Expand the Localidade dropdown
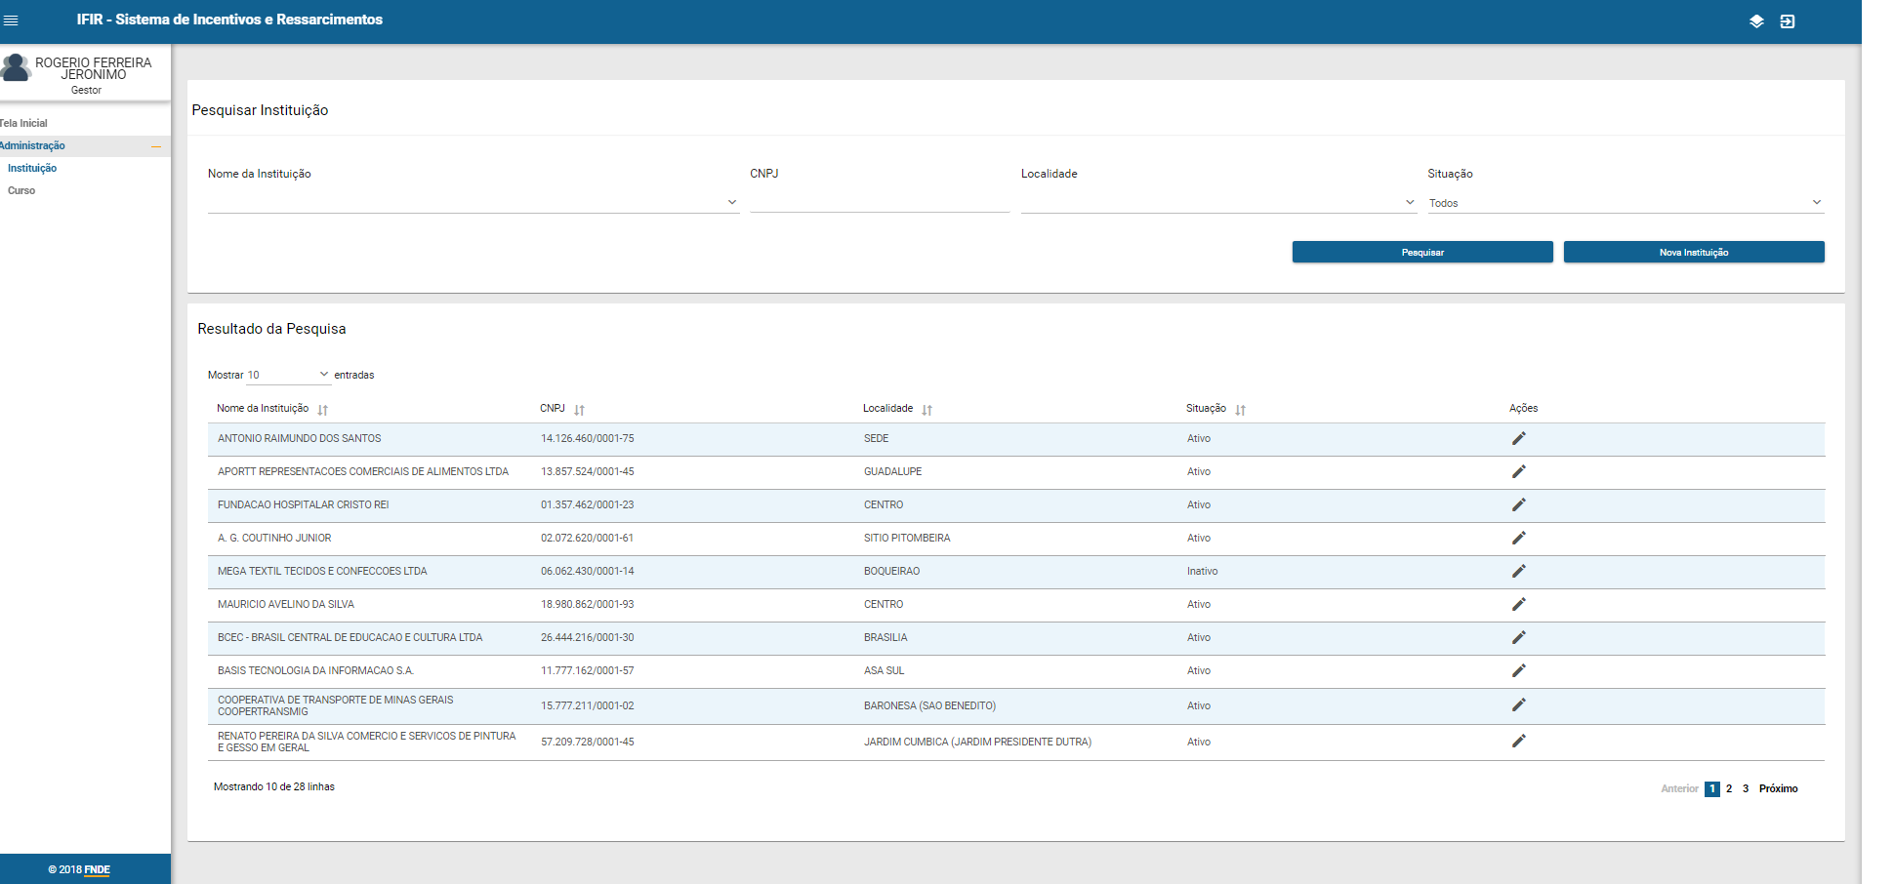This screenshot has width=1894, height=884. coord(1217,203)
